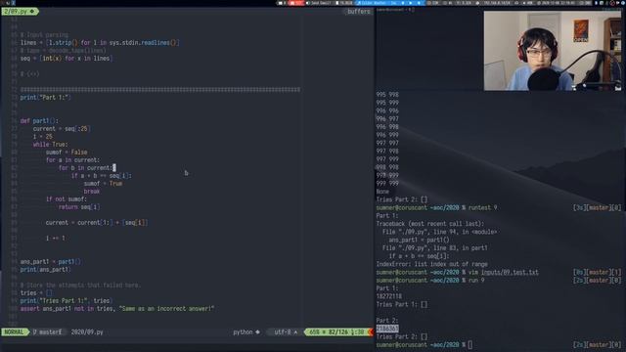Click the blue highlighted segment in top bar
This screenshot has width=626, height=352.
tap(390, 3)
